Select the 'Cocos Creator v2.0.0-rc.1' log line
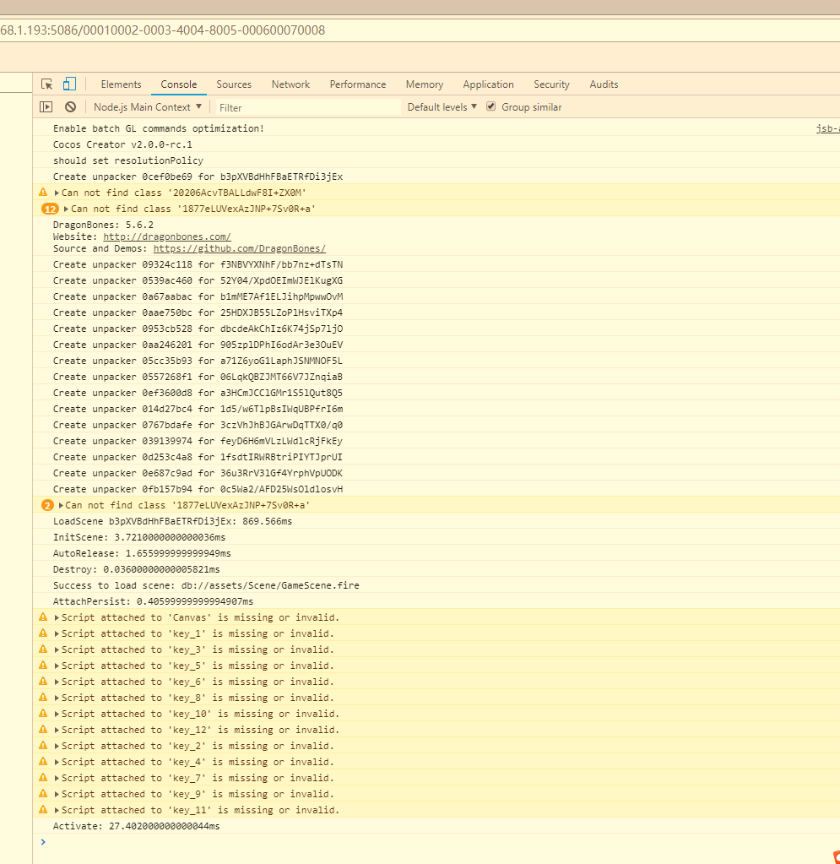The width and height of the screenshot is (840, 864). click(122, 144)
